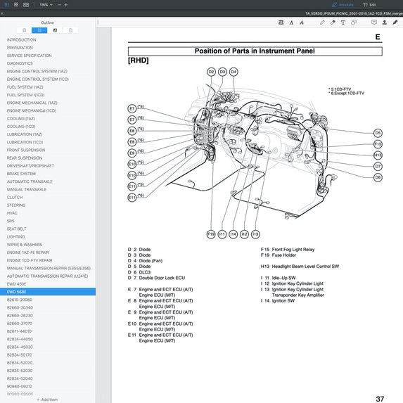403x403 pixels.
Task: Open COOLING (1CD) outline entry
Action: pos(21,127)
